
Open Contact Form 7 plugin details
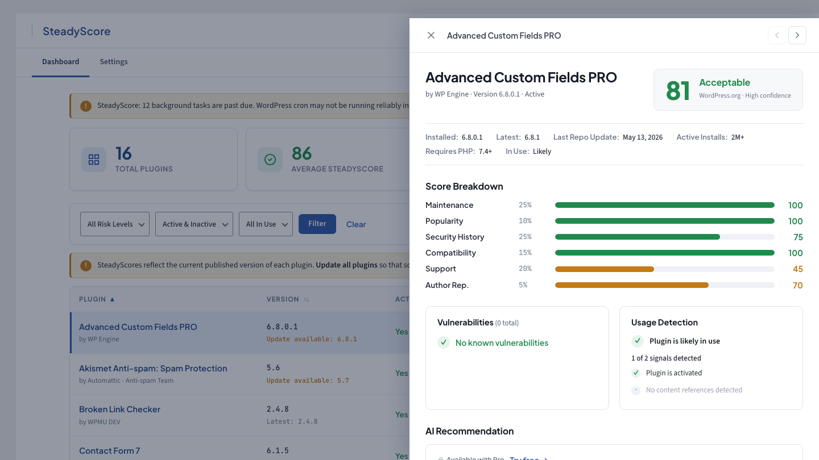click(110, 450)
